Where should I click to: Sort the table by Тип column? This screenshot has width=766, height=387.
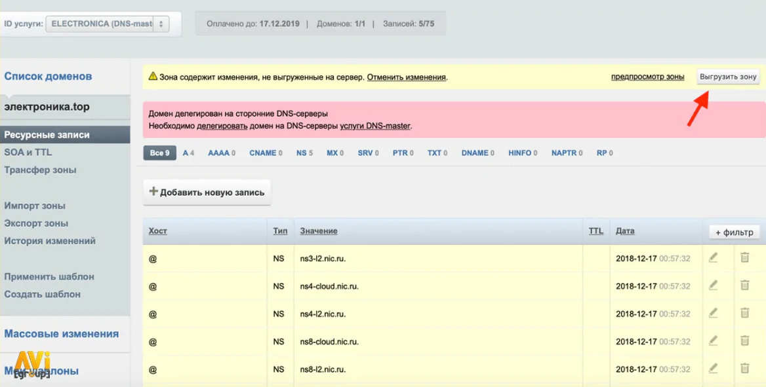click(280, 231)
